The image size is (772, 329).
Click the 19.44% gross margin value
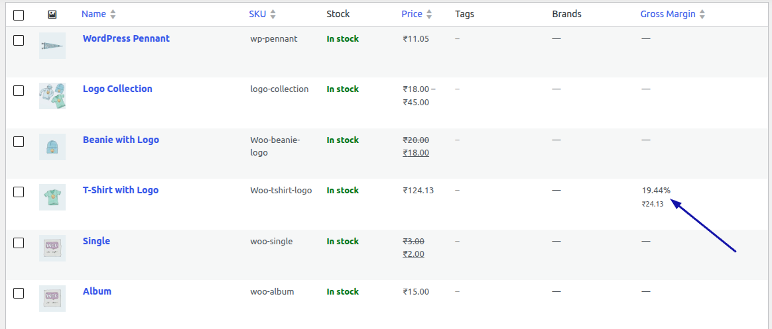(657, 191)
